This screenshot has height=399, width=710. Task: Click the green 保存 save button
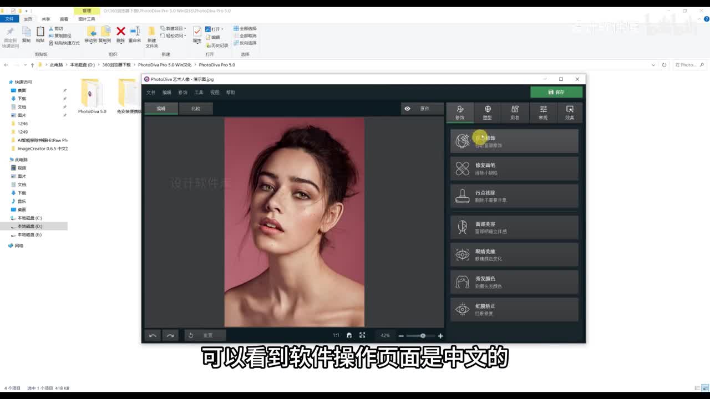pyautogui.click(x=556, y=92)
